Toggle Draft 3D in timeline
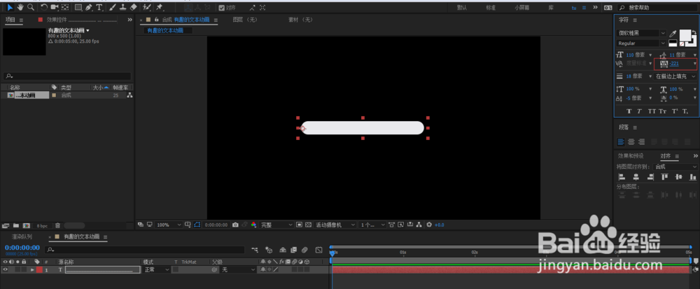 tap(269, 250)
